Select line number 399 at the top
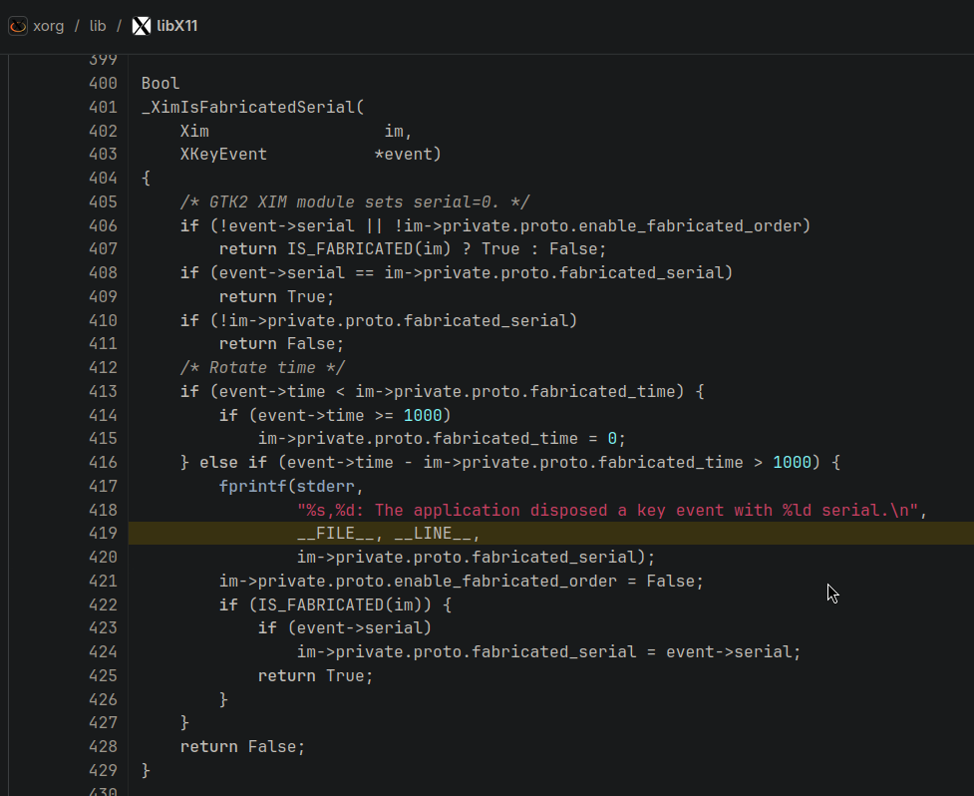974x796 pixels. pos(102,59)
